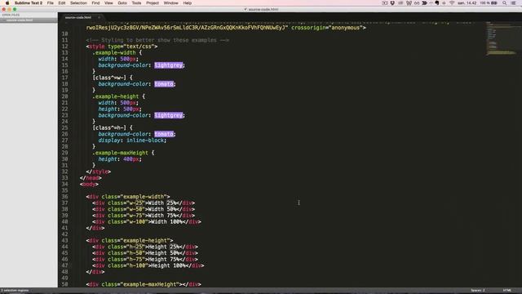
Task: Open the Help menu
Action: tap(188, 3)
